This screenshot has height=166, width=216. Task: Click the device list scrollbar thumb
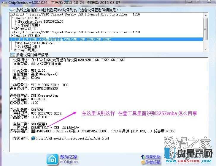click(206, 29)
